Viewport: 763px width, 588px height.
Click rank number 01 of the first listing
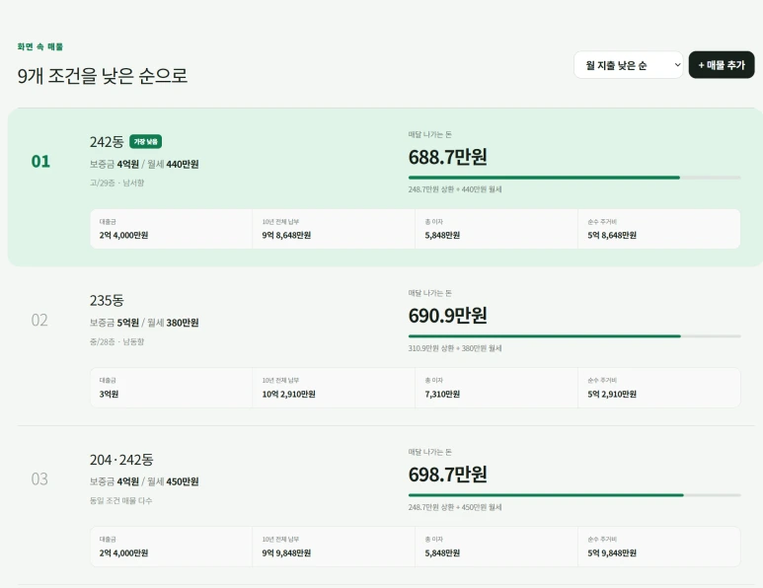40,162
